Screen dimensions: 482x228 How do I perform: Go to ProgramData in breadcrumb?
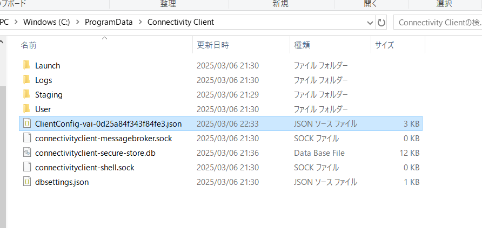tap(109, 23)
